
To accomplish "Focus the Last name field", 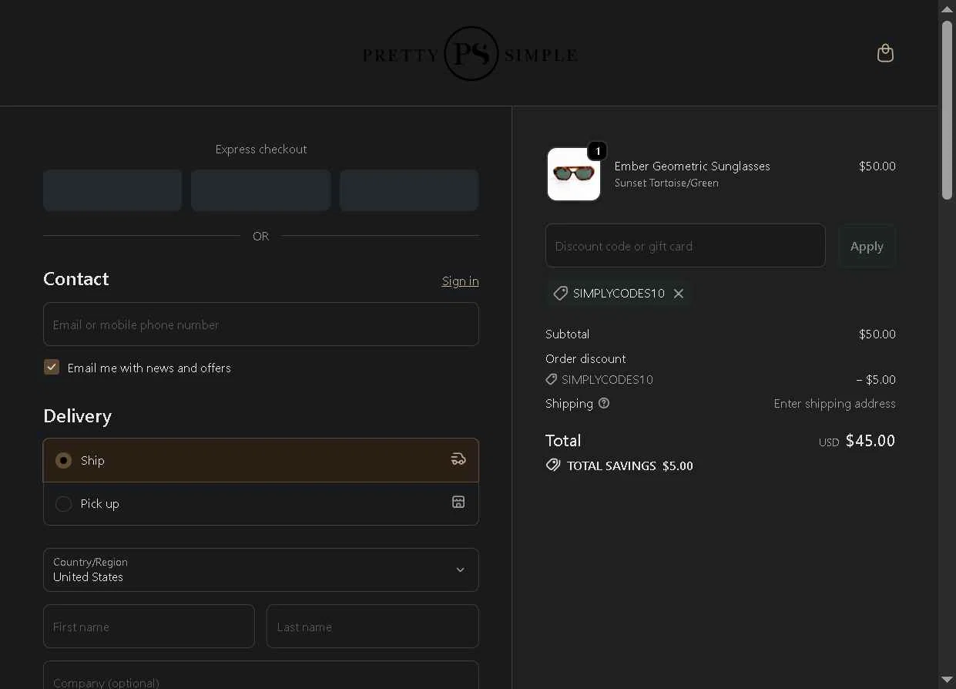I will (x=373, y=627).
